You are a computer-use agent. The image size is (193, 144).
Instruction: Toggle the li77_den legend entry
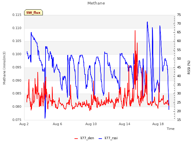(x=84, y=138)
